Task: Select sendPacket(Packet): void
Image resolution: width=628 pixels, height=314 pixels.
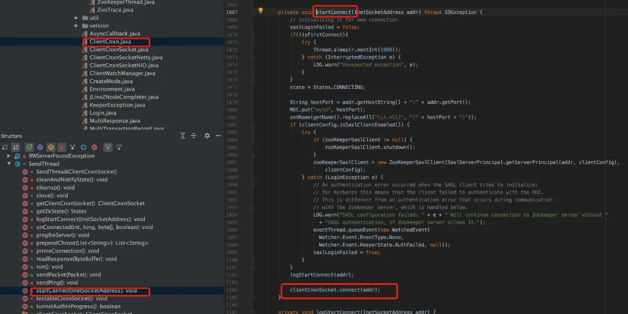Action: pos(69,274)
